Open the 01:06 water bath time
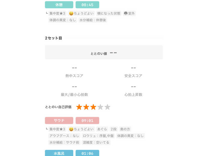208x156 pixels. [x=87, y=153]
